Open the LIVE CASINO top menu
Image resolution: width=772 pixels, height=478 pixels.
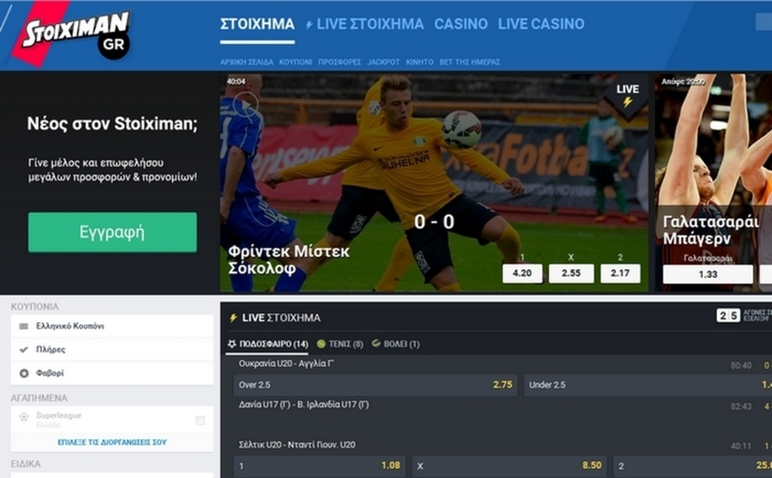point(541,24)
